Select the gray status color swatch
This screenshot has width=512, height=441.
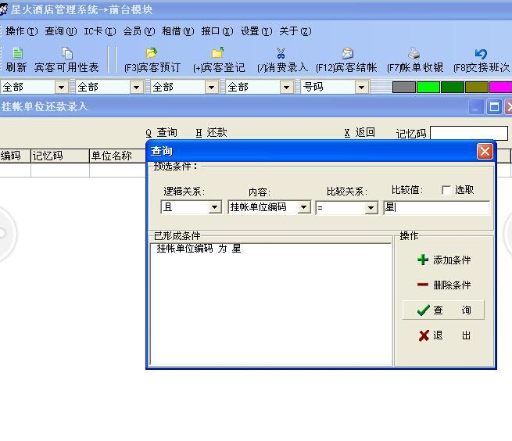pyautogui.click(x=404, y=88)
